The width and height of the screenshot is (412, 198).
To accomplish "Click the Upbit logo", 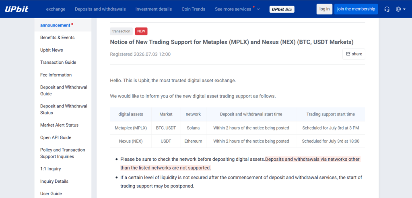I will click(x=16, y=9).
